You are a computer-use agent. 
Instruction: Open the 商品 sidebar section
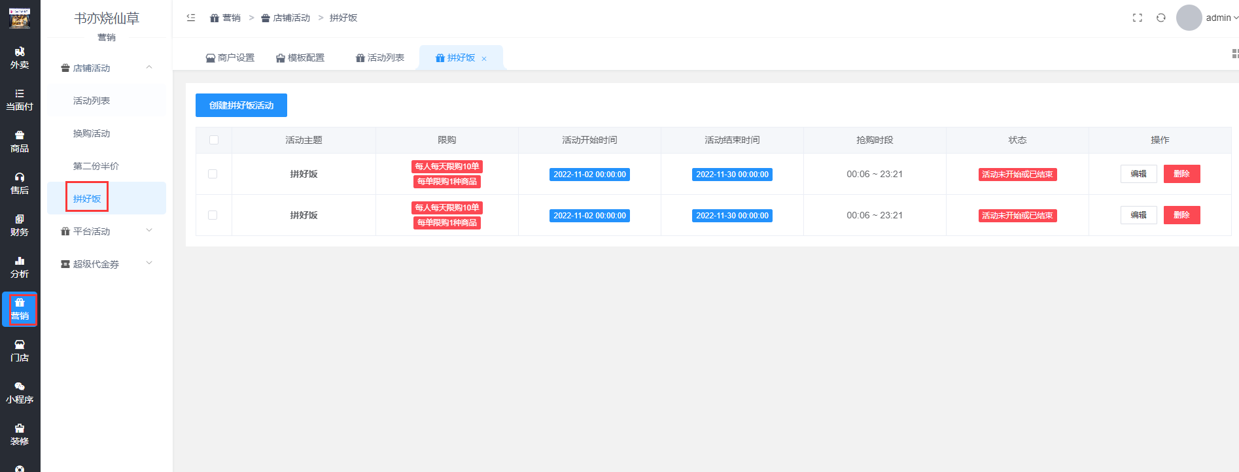click(20, 142)
